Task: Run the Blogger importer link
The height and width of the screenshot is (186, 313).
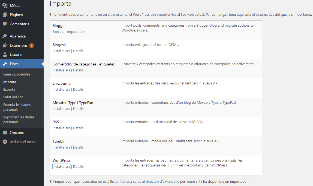Action: coord(69,31)
